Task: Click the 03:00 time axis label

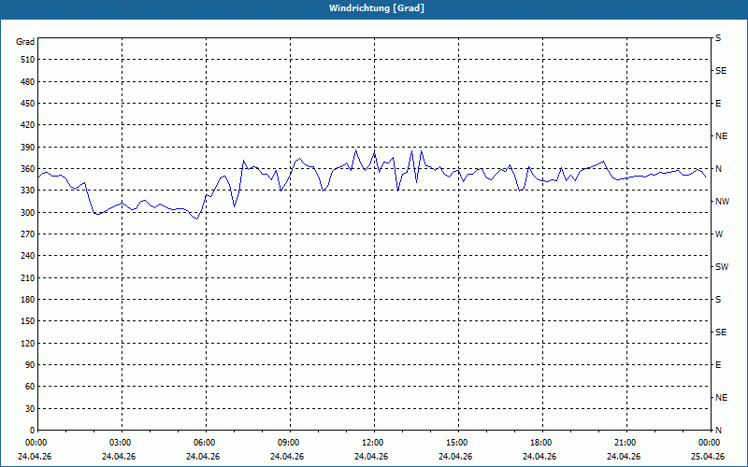Action: coord(121,443)
